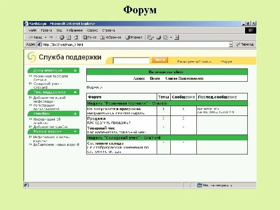Click the Mail icon in toolbar
Screen dimensions: 280x210
150,37
